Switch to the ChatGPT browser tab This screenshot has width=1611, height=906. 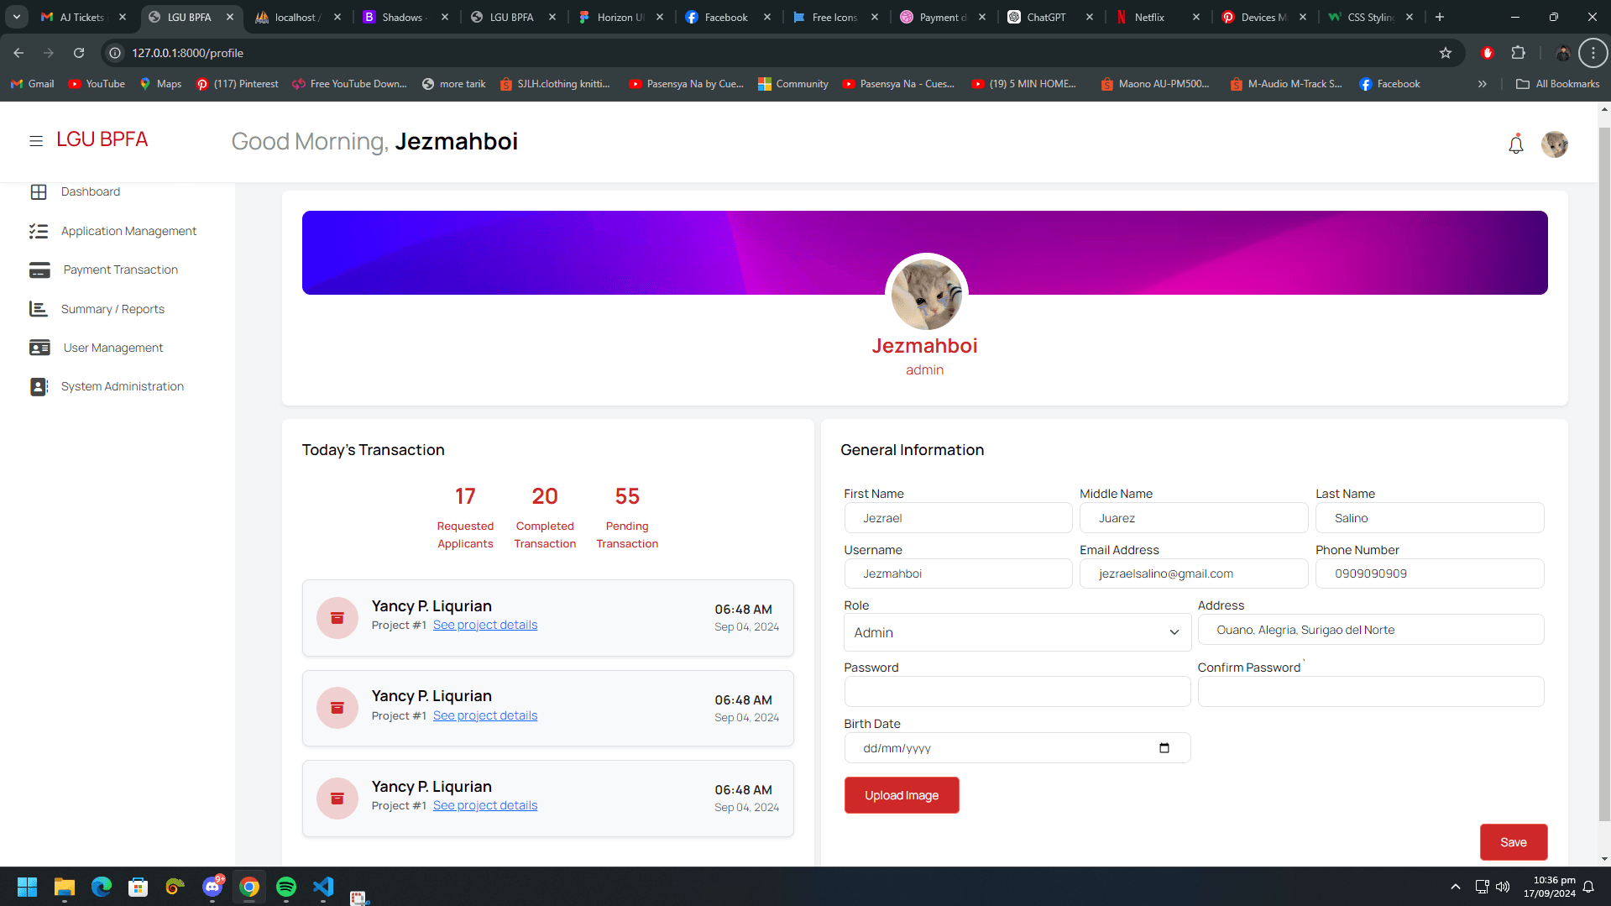click(1045, 17)
